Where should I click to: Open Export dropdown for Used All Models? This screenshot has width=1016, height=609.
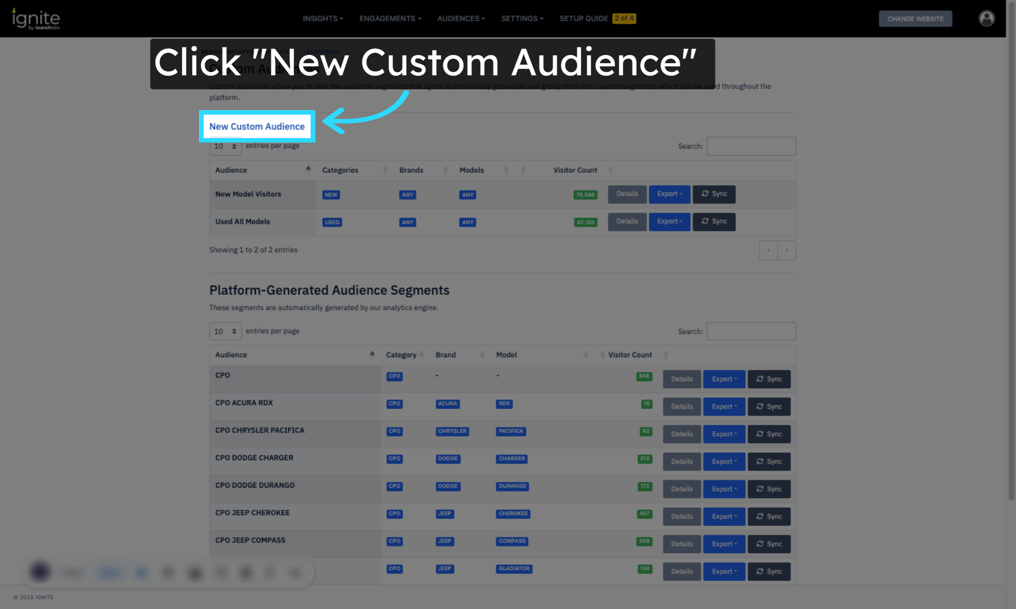pos(669,221)
